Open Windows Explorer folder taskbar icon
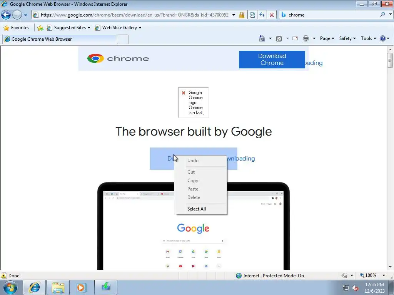The image size is (394, 295). click(x=58, y=287)
